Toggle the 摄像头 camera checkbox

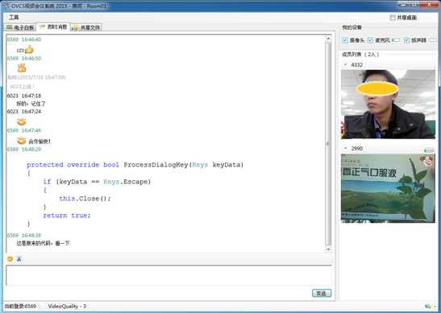[345, 40]
